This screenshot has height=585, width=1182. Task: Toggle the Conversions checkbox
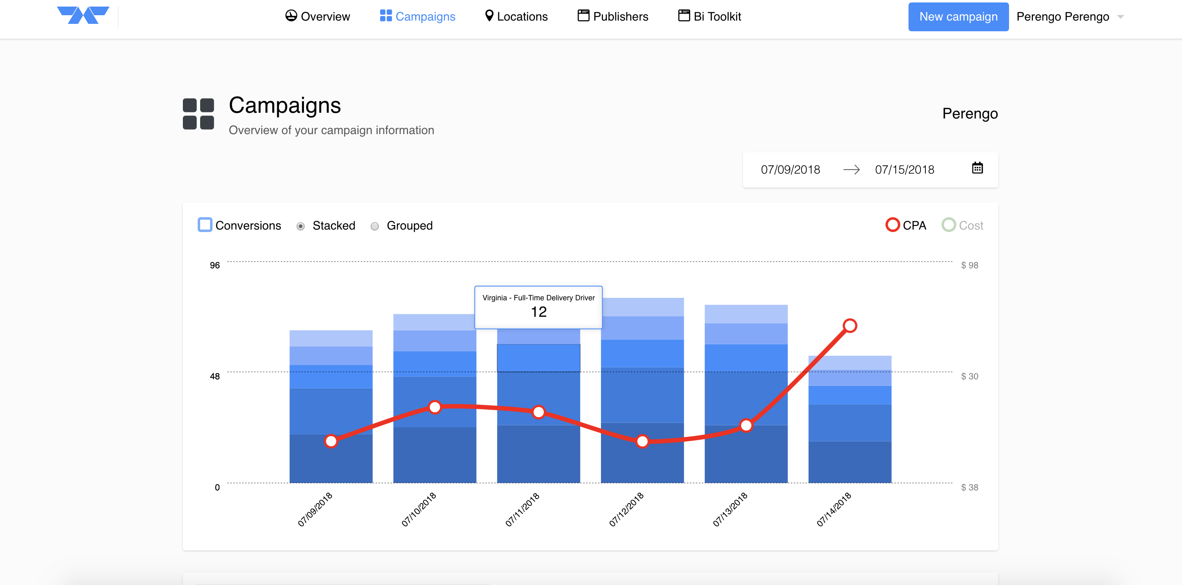[205, 225]
